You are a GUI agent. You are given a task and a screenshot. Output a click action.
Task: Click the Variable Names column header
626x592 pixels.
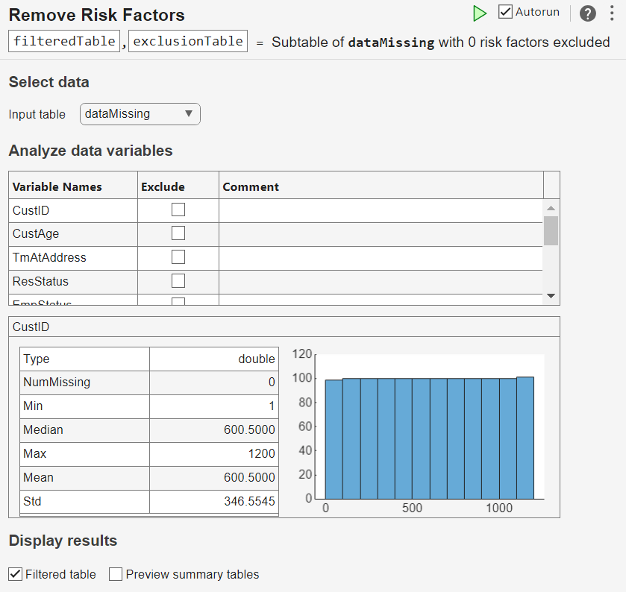click(57, 186)
